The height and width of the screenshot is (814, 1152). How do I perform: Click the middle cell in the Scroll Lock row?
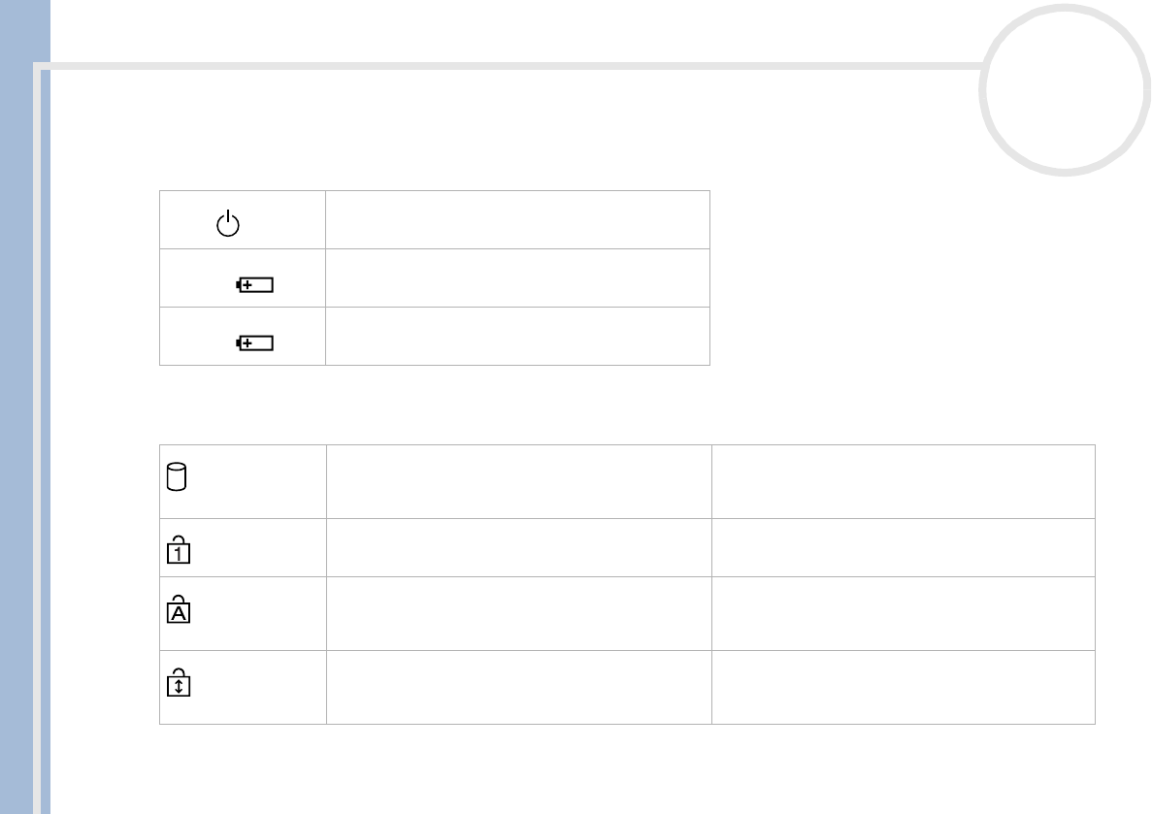coord(518,686)
